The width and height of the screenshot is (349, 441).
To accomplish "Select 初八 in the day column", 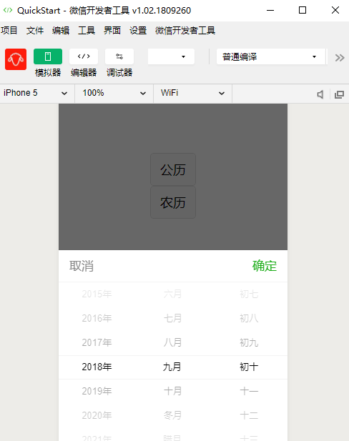I will (x=249, y=318).
